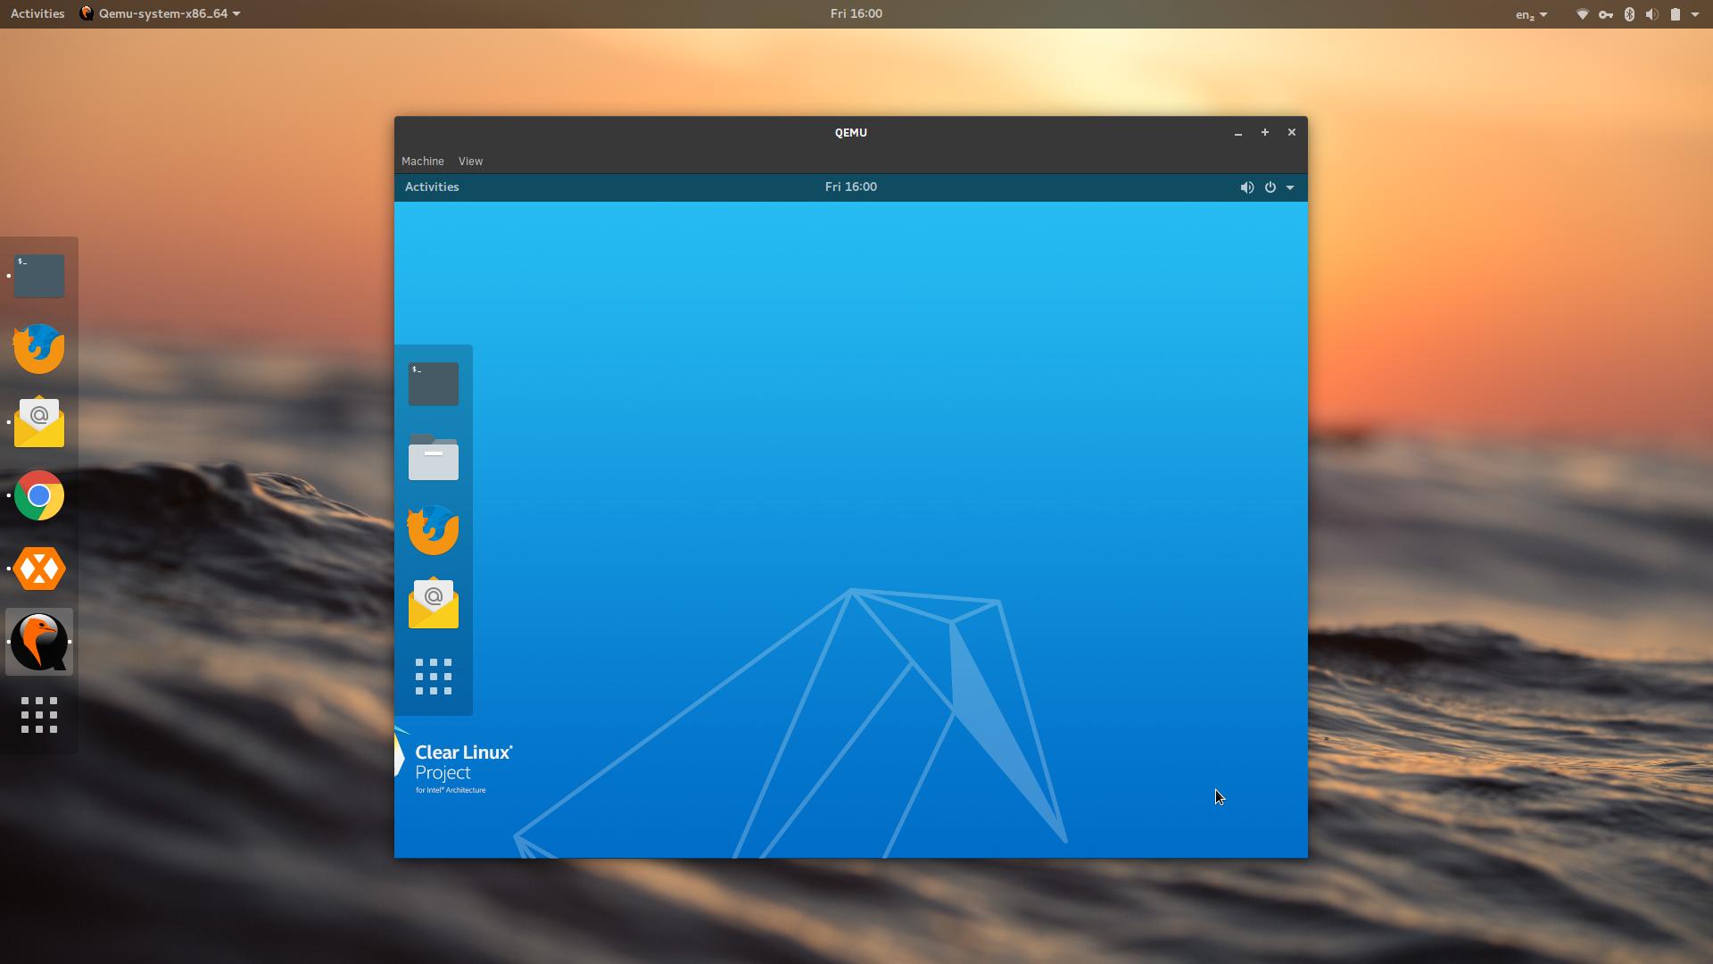This screenshot has height=964, width=1713.
Task: Maximize the QEMU window
Action: [x=1265, y=132]
